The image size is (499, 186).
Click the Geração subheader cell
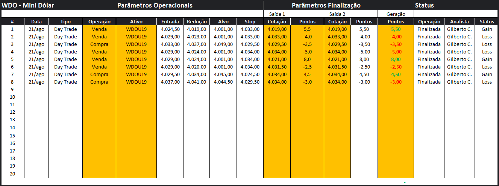[396, 14]
